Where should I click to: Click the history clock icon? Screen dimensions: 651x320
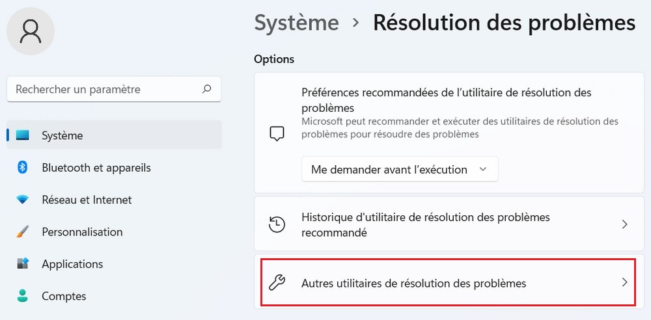pyautogui.click(x=277, y=224)
